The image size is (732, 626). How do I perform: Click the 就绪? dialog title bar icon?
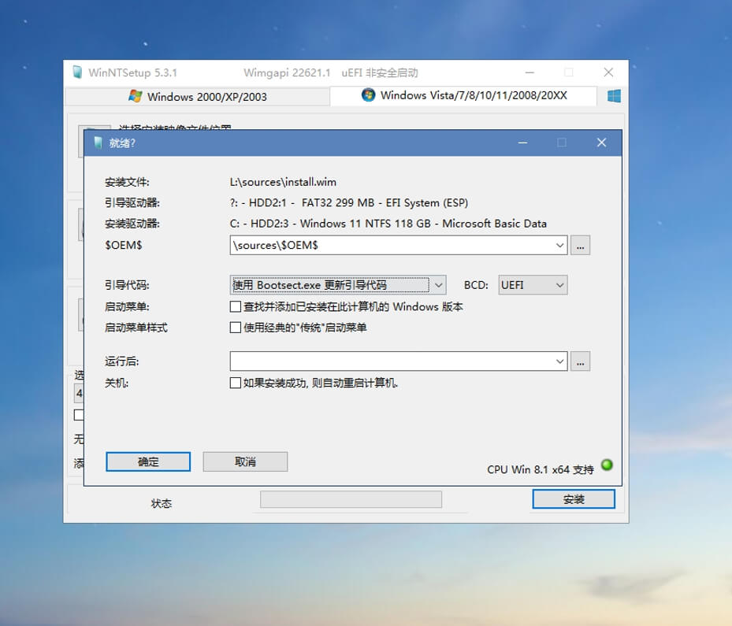[x=98, y=143]
